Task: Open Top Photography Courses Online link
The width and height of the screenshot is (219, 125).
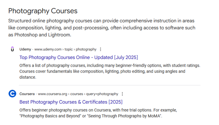Action: click(x=79, y=57)
